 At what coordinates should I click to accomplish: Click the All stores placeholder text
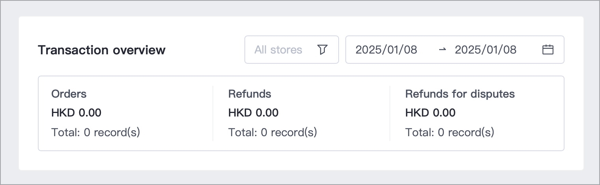click(x=278, y=50)
